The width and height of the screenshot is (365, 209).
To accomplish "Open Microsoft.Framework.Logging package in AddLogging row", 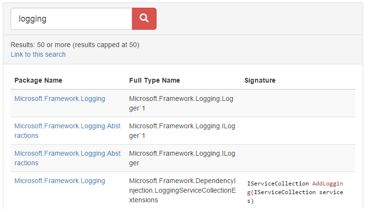I will (x=60, y=181).
